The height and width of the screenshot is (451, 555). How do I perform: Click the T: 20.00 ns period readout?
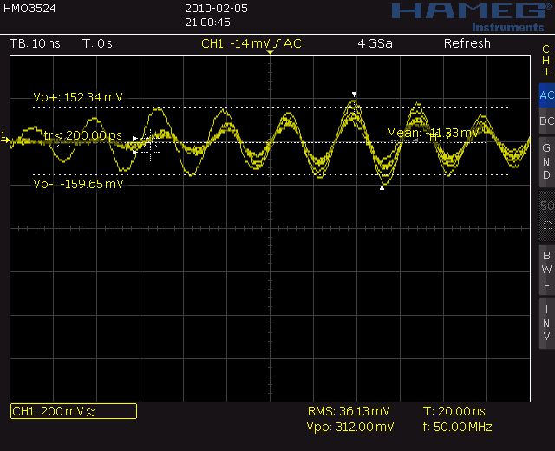pyautogui.click(x=454, y=411)
